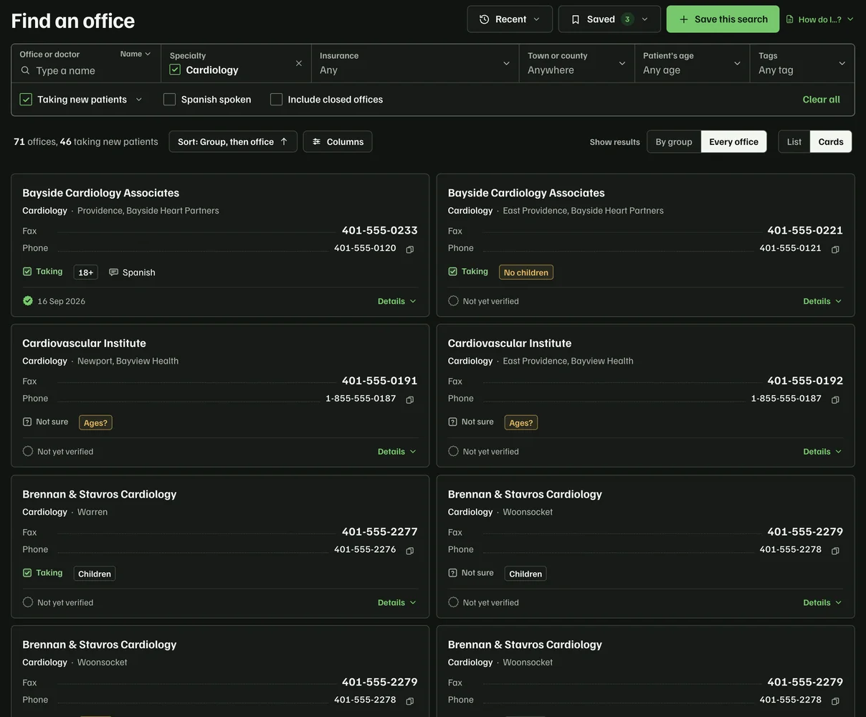
Task: Click the Not yet verified circle on Cardiovascular Institute Newport card
Action: click(28, 452)
